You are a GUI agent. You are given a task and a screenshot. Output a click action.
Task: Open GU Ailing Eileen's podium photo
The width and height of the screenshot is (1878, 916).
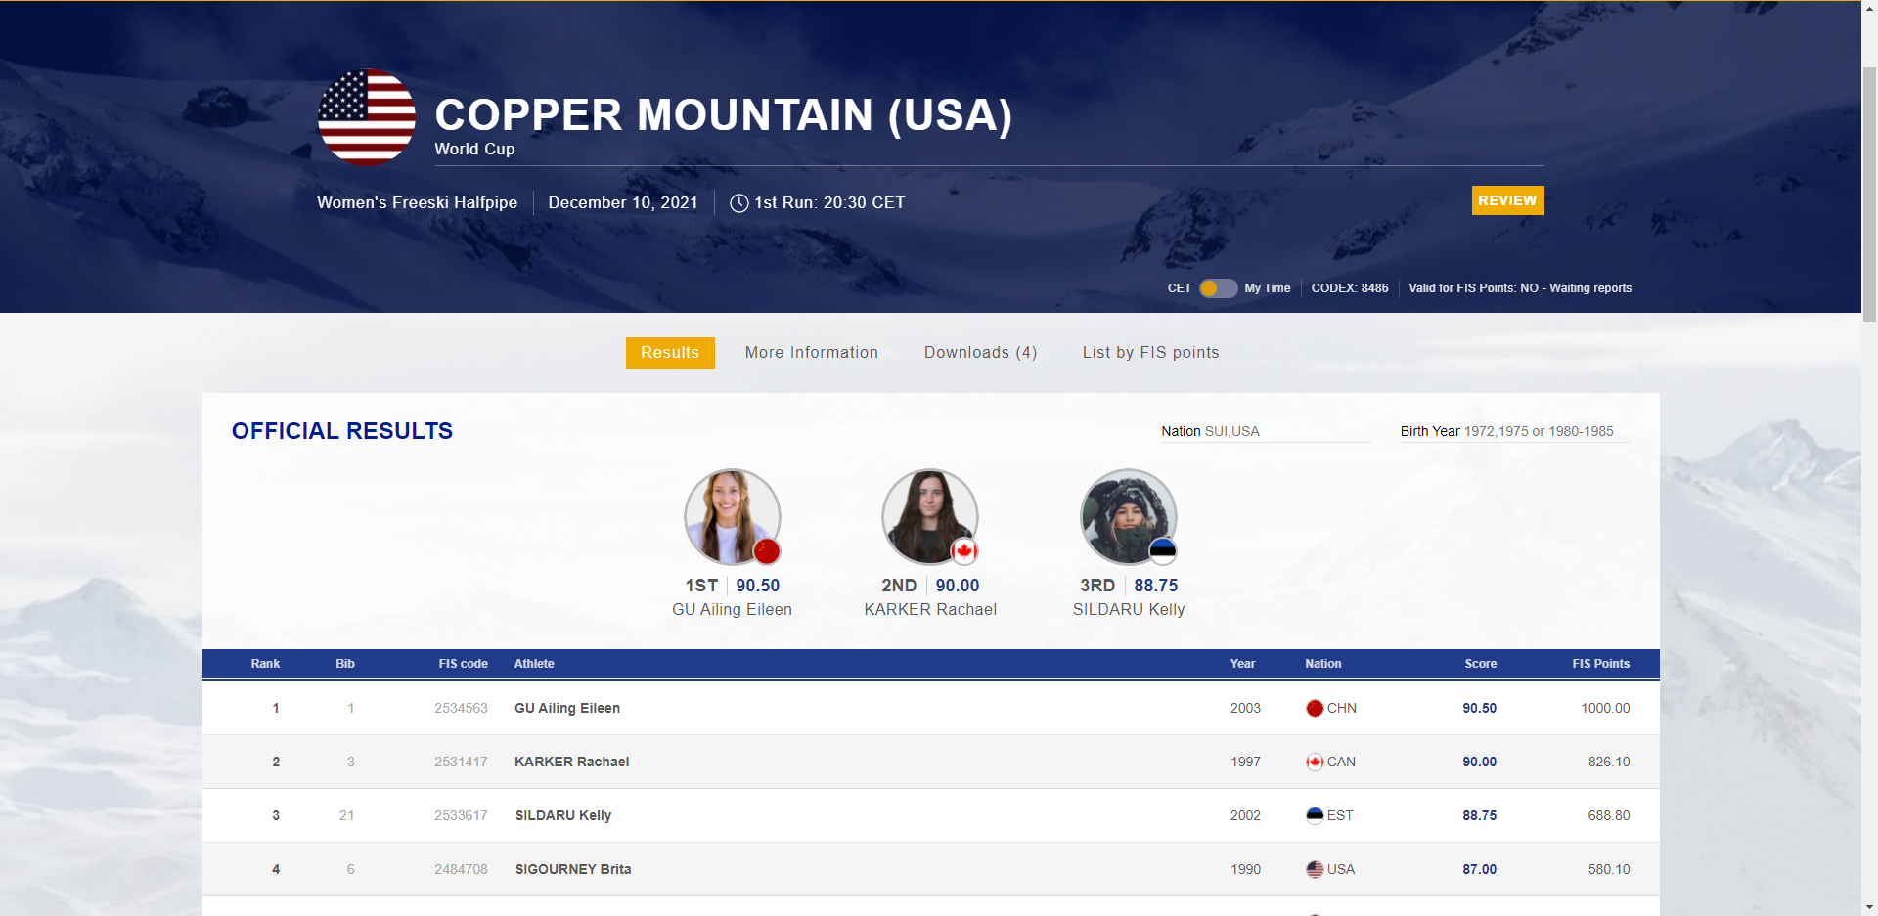732,517
